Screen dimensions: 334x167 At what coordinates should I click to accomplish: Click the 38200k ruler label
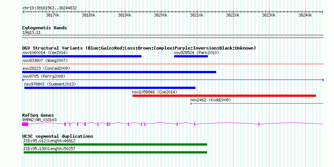[x=161, y=15]
